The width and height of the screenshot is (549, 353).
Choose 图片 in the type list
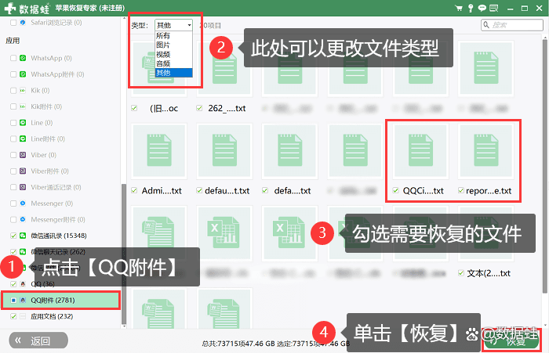click(173, 45)
